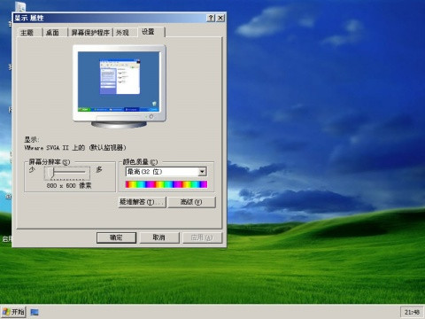Click the quick launch desktop icon in taskbar

pos(35,312)
